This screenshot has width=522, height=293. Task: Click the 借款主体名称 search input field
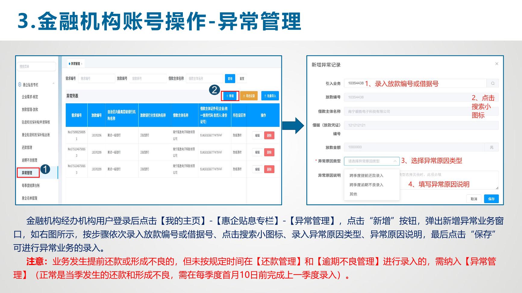pos(204,79)
